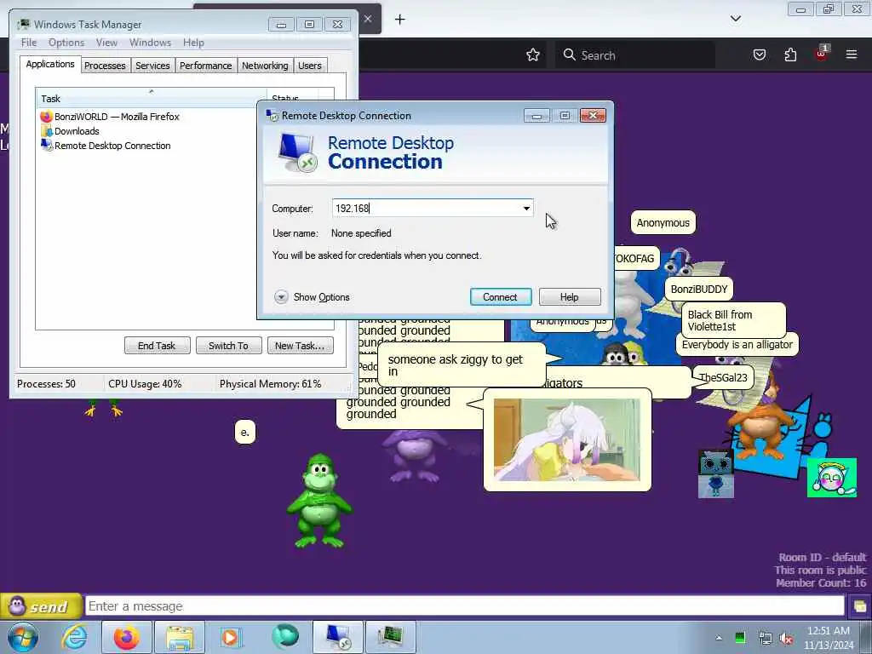The width and height of the screenshot is (872, 654).
Task: Click the yellow icon beside message box
Action: (x=860, y=606)
